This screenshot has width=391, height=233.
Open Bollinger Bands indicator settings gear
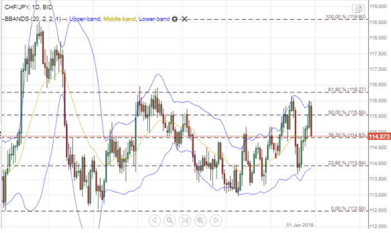[x=175, y=19]
